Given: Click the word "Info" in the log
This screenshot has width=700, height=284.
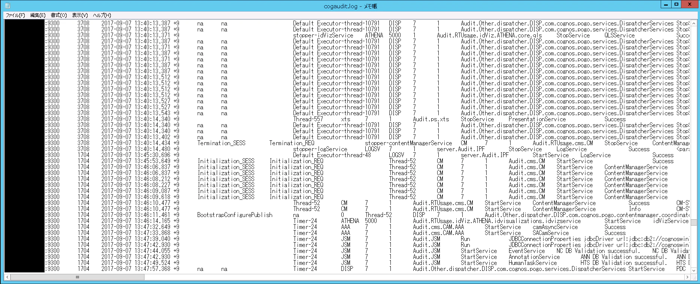Looking at the screenshot, I should (634, 209).
